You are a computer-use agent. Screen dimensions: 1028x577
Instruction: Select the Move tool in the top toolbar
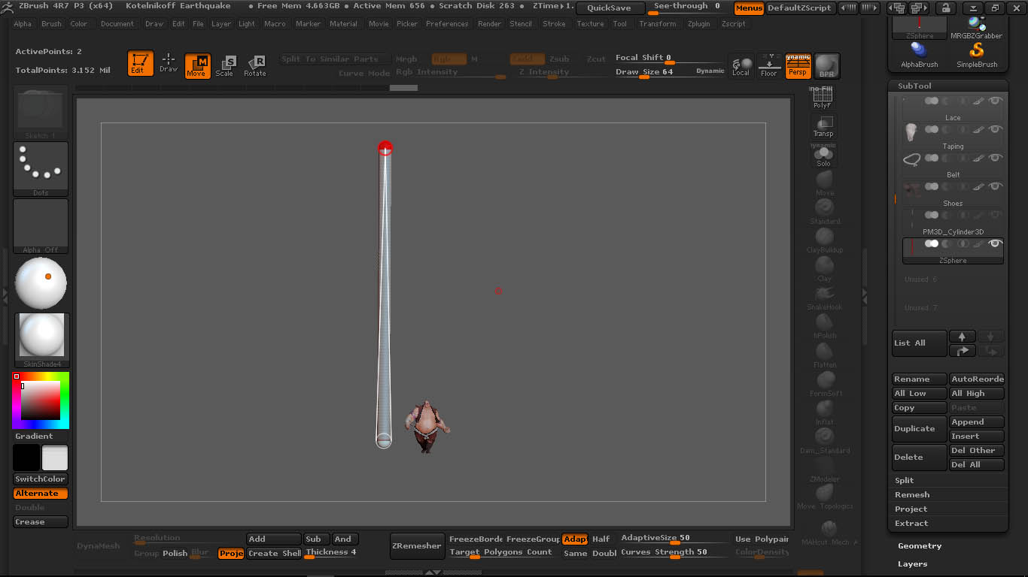click(x=198, y=64)
